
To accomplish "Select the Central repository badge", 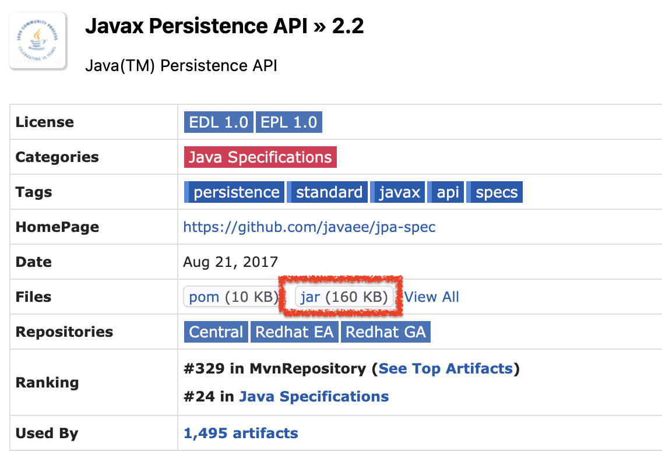I will [x=216, y=332].
